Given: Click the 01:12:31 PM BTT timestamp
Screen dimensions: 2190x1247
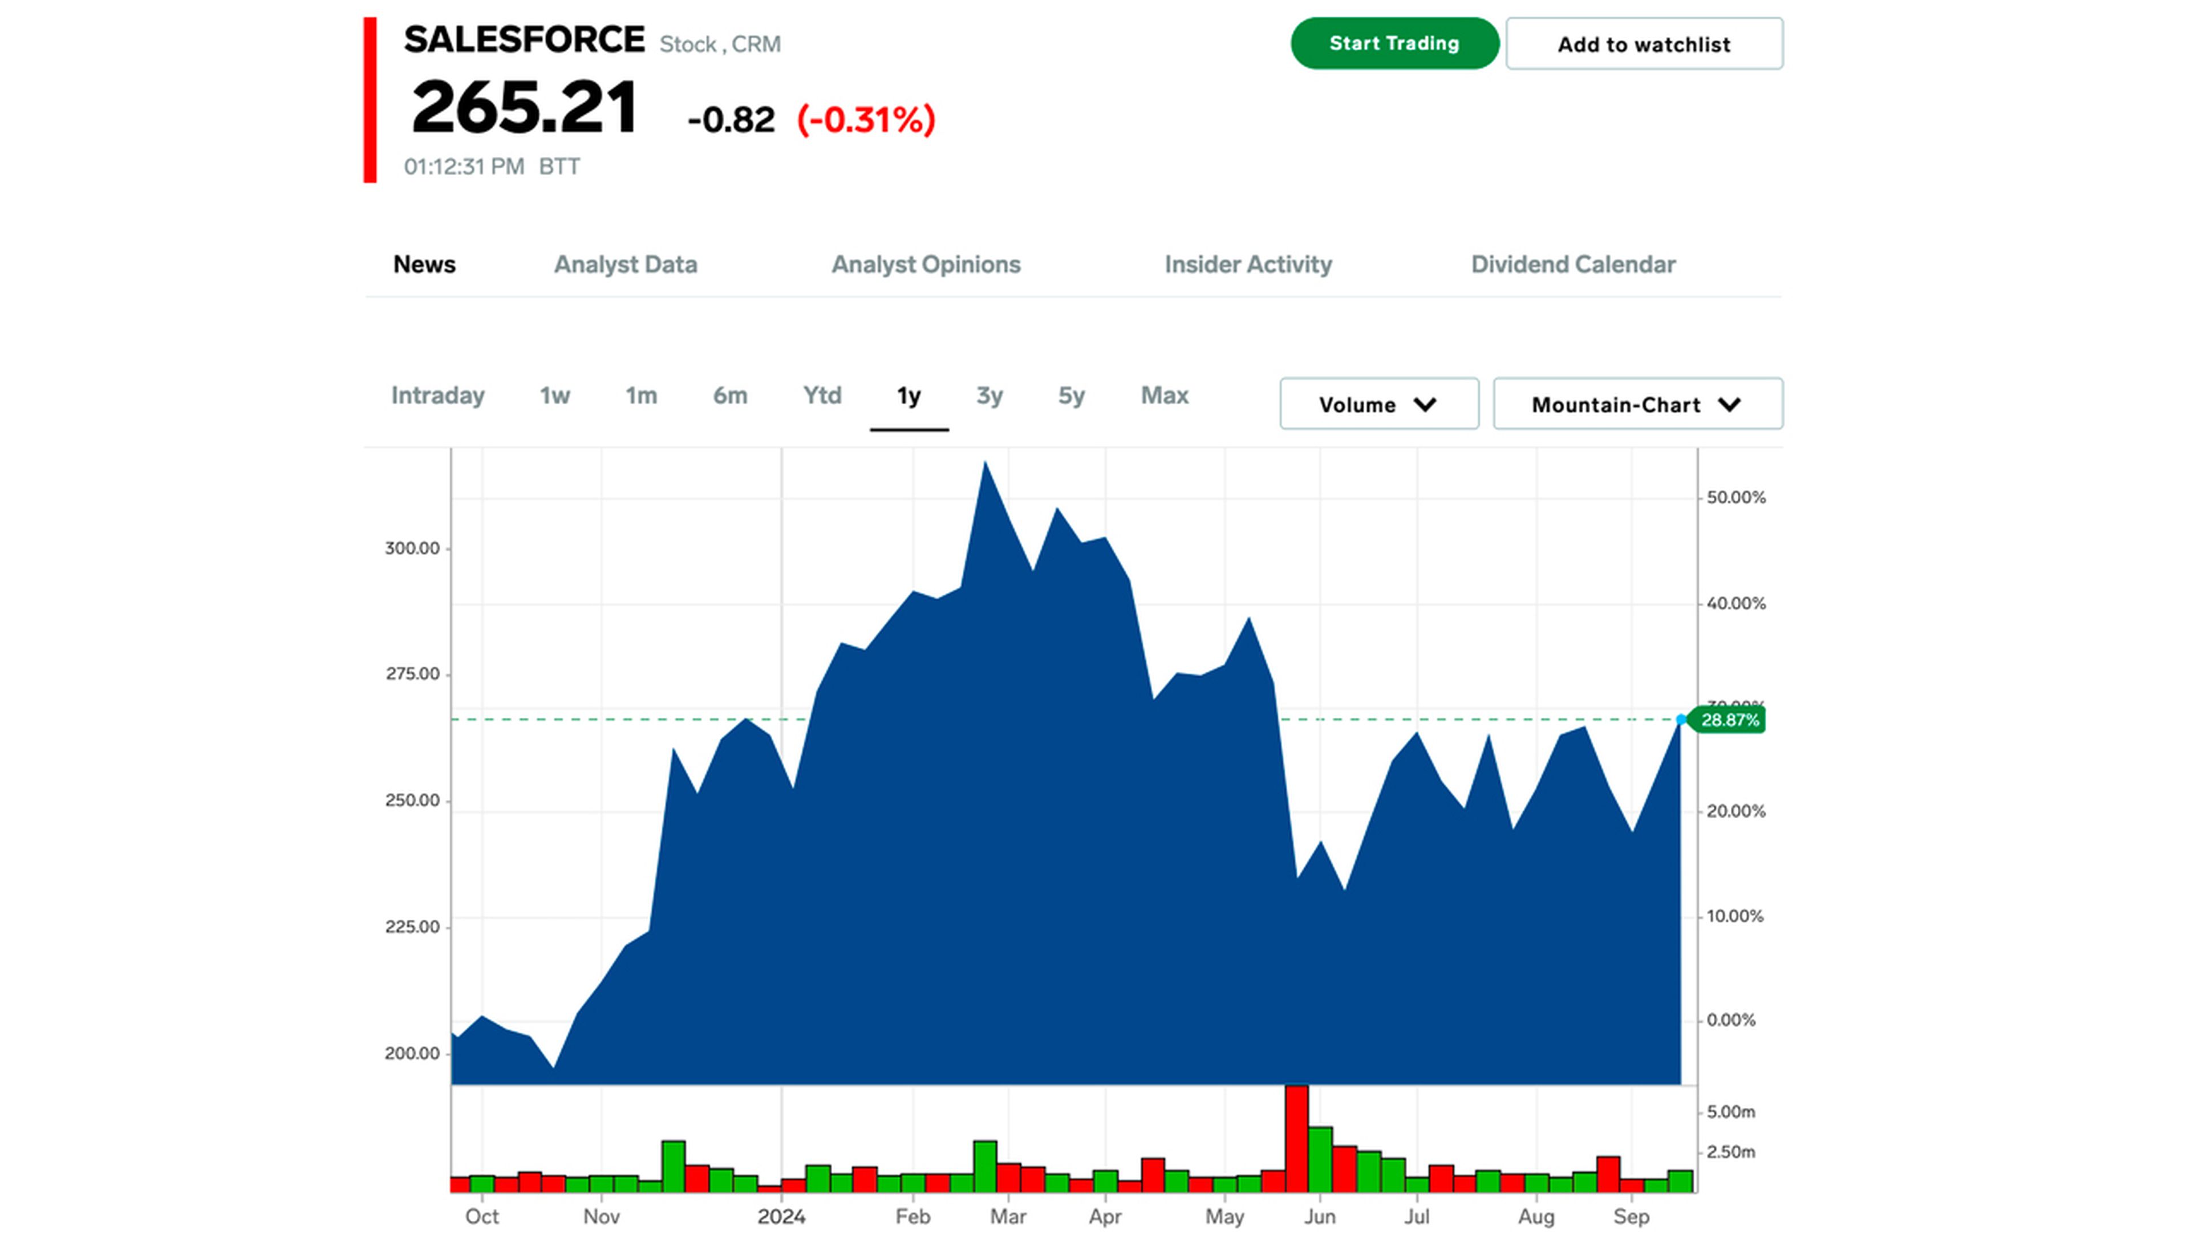Looking at the screenshot, I should click(x=492, y=166).
